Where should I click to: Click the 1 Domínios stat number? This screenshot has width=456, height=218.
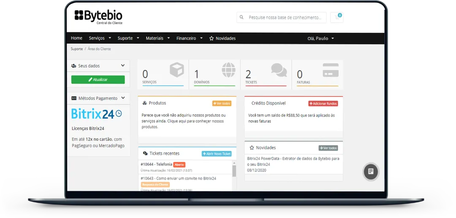point(197,74)
